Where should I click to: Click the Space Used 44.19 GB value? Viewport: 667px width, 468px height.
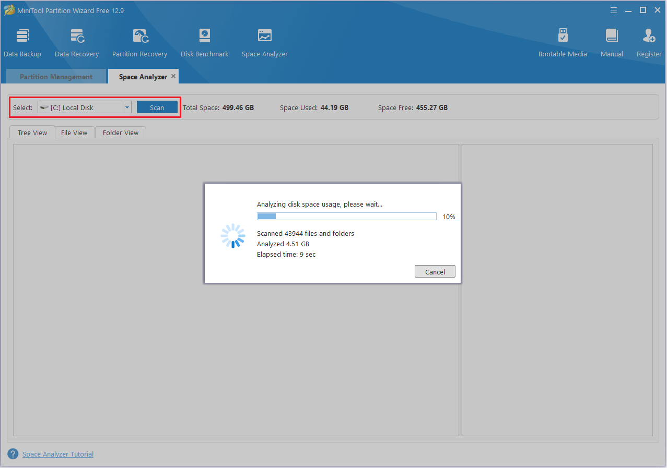pyautogui.click(x=334, y=108)
